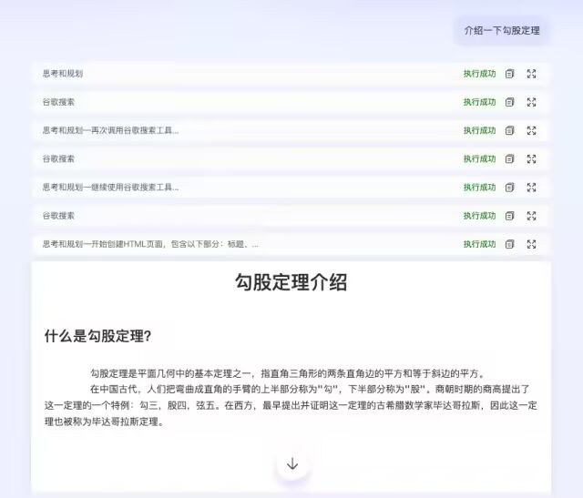This screenshot has width=583, height=498.
Task: Click the 思考和规划—开始创建HTML页面 row label
Action: (150, 244)
